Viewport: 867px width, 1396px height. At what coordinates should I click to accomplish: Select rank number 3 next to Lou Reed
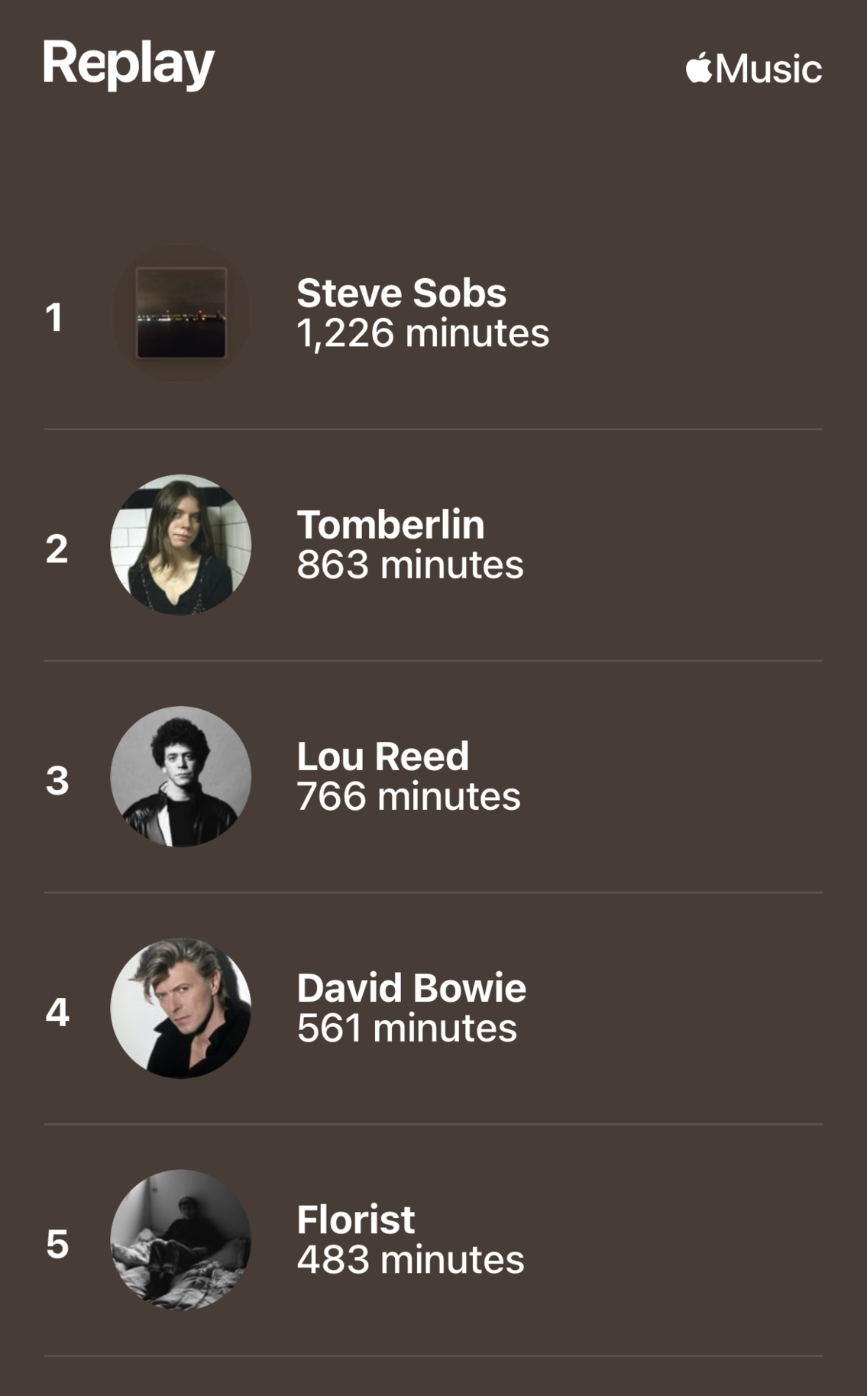point(57,780)
